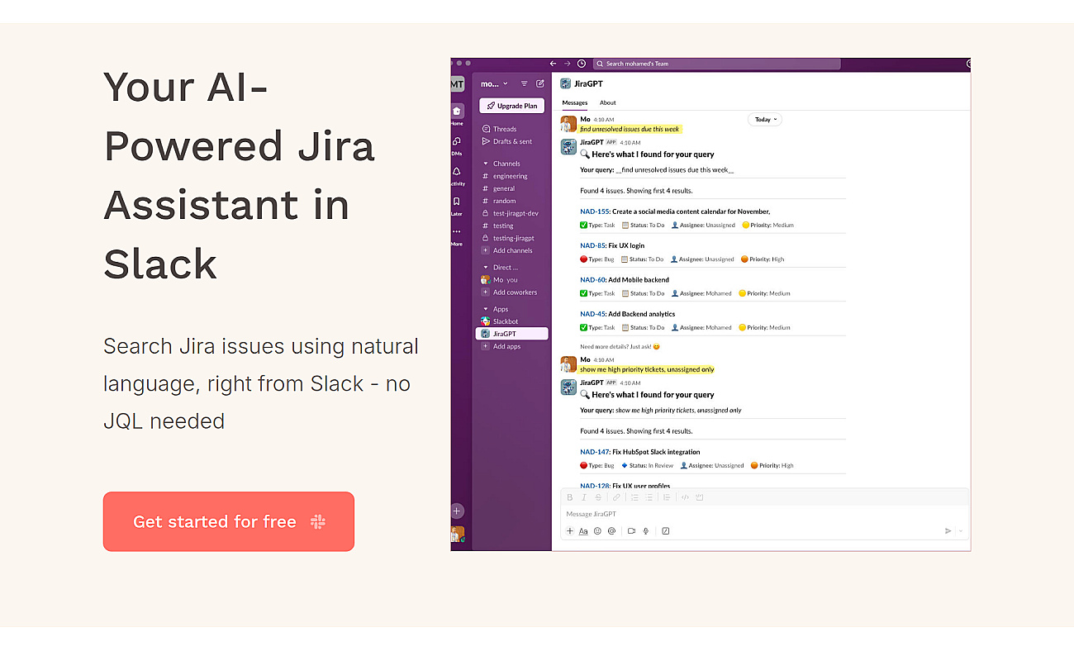The height and width of the screenshot is (651, 1074).
Task: Collapse the Direct messages section
Action: pos(486,268)
